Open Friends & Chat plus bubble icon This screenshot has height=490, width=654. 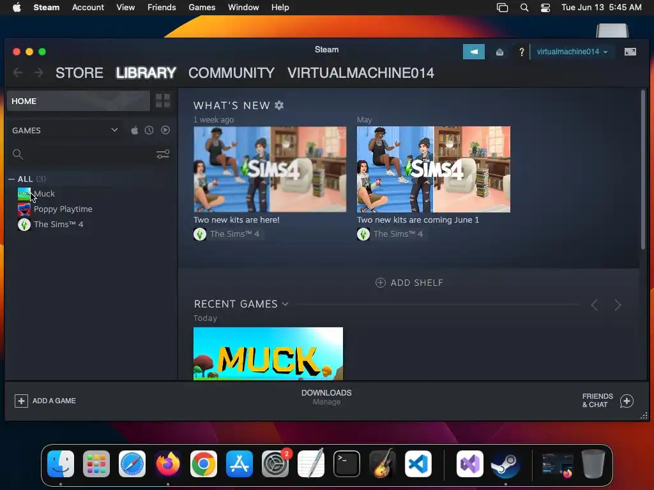click(627, 401)
